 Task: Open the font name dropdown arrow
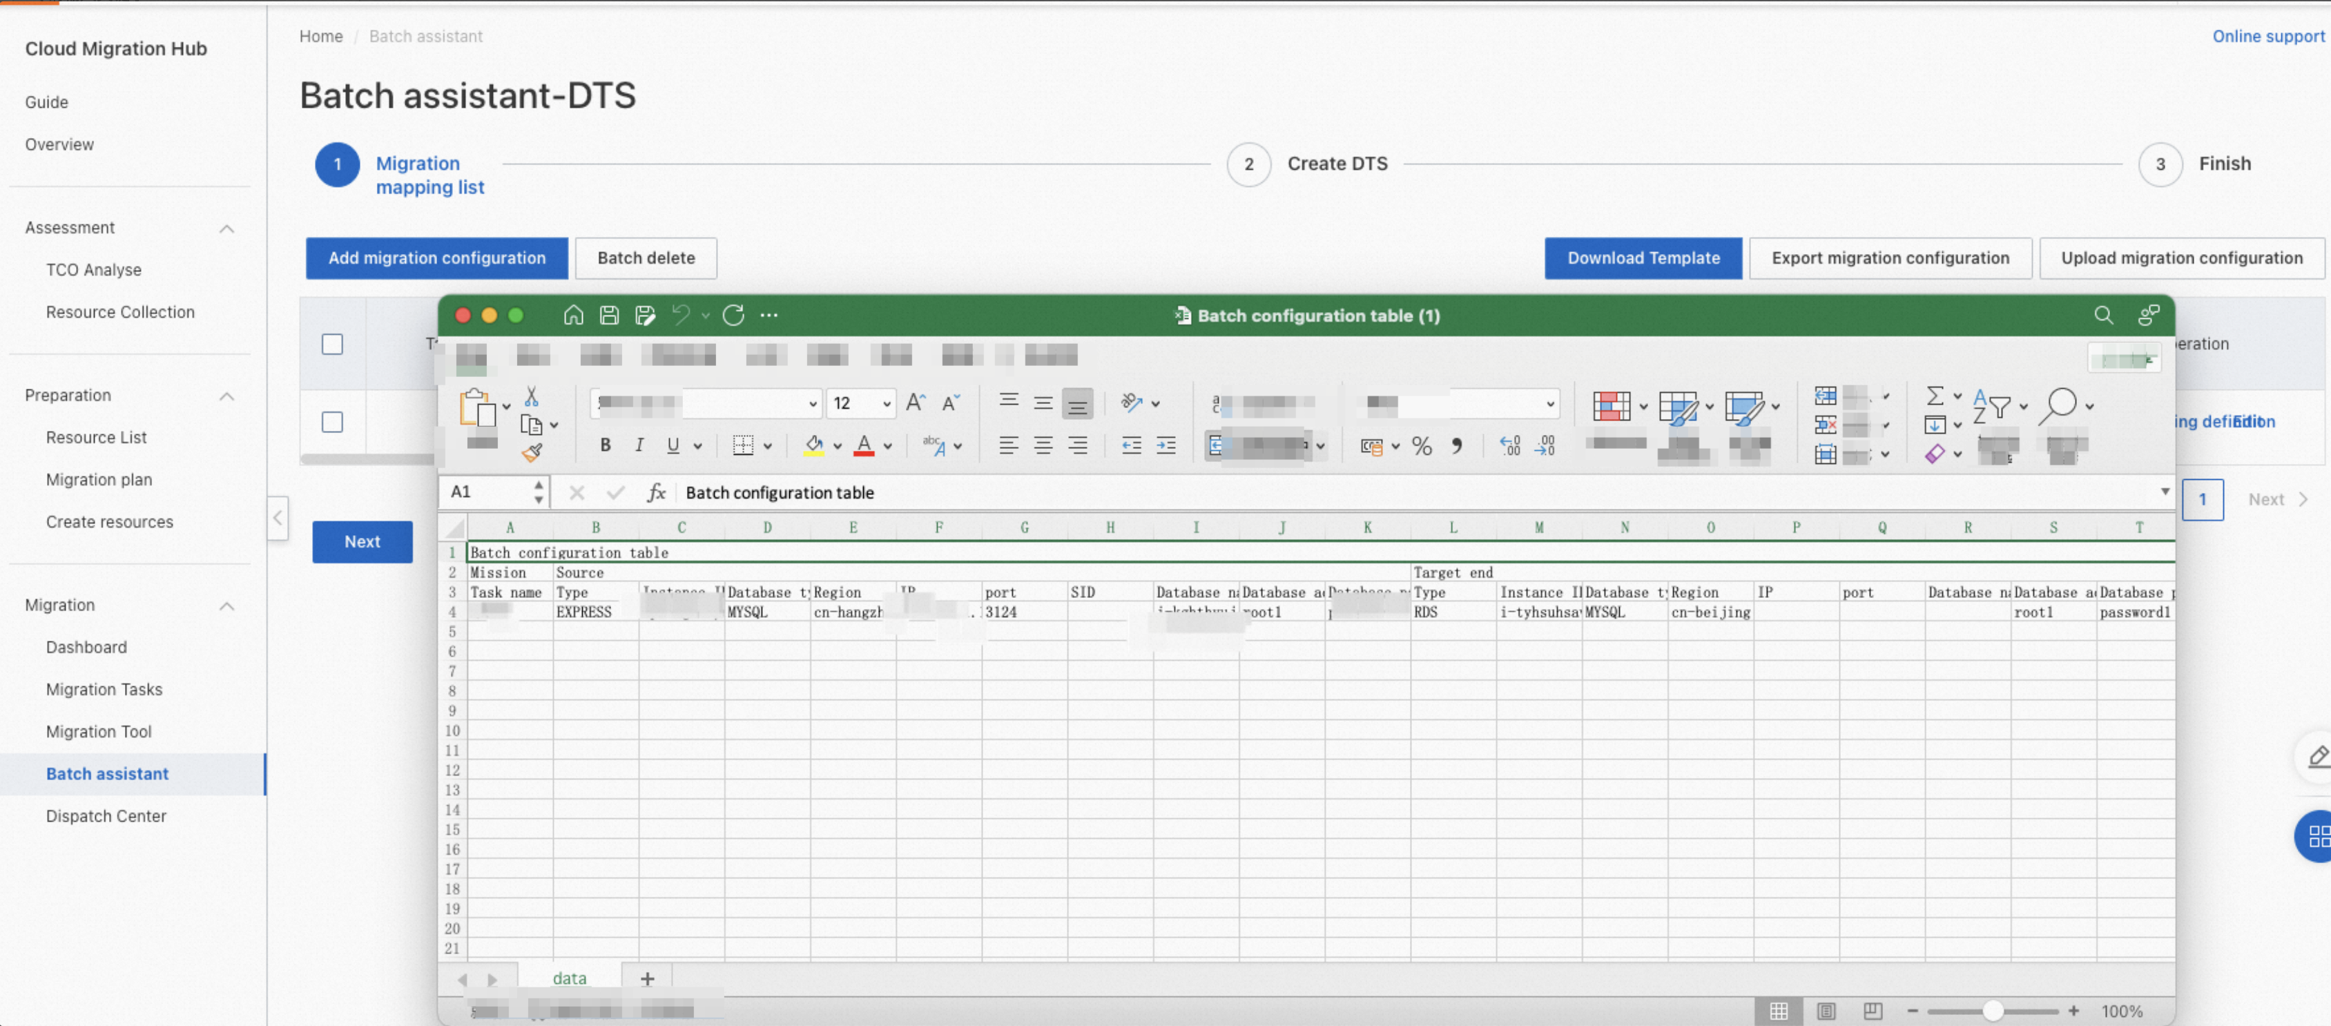tap(813, 403)
